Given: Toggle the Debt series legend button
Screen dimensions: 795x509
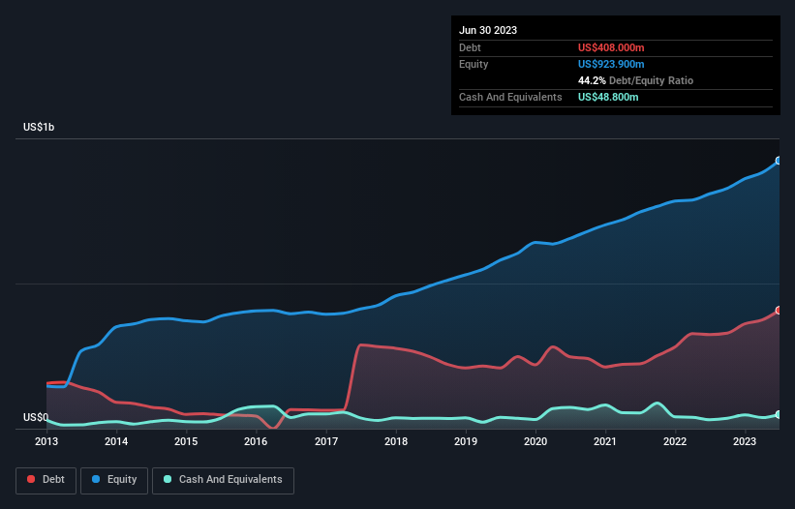Looking at the screenshot, I should point(46,480).
